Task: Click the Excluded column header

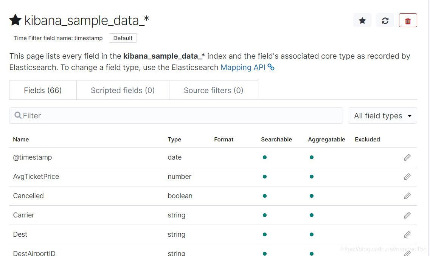Action: [367, 140]
